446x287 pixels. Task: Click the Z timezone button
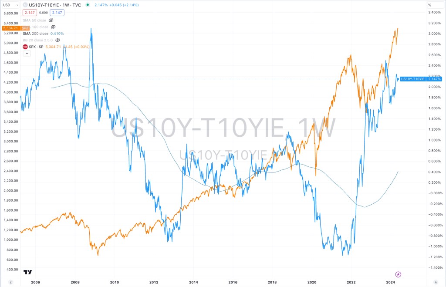click(x=11, y=282)
